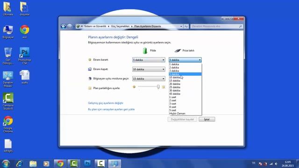Select the Bilgisayar desktop icon
The width and height of the screenshot is (299, 168).
8,32
